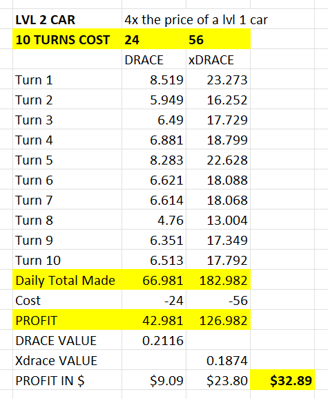Image resolution: width=328 pixels, height=399 pixels.
Task: Click the xDRACE column header cell
Action: click(218, 59)
